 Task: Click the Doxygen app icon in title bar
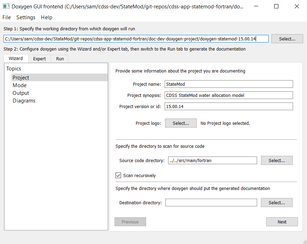(x=6, y=7)
